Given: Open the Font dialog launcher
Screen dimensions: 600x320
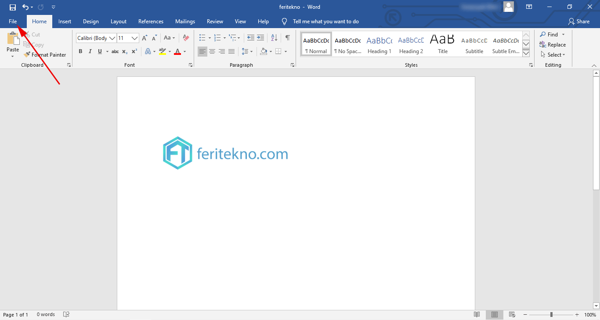Looking at the screenshot, I should (191, 65).
